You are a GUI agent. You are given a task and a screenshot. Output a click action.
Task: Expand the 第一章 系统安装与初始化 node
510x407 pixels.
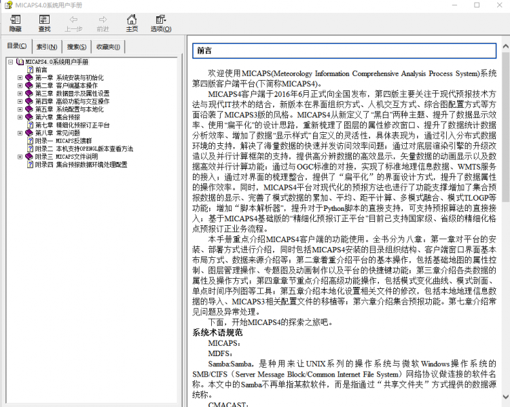click(x=20, y=78)
